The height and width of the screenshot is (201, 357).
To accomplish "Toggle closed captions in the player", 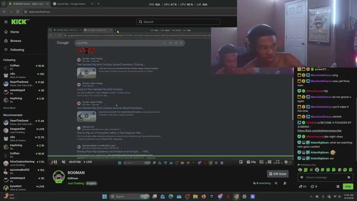I will [x=261, y=162].
